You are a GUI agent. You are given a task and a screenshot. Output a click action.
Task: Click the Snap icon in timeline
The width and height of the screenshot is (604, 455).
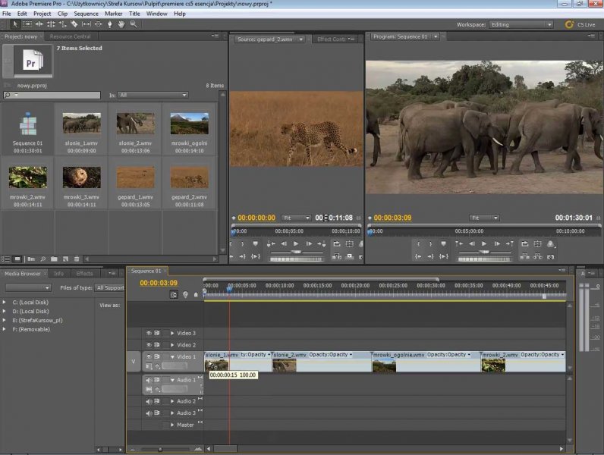coord(174,294)
